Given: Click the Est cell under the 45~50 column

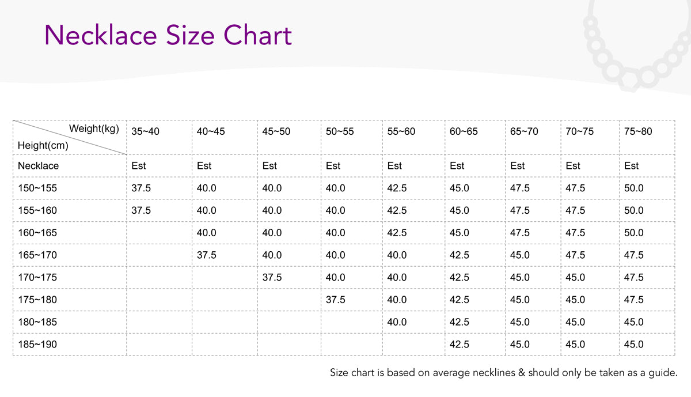Looking at the screenshot, I should point(269,166).
